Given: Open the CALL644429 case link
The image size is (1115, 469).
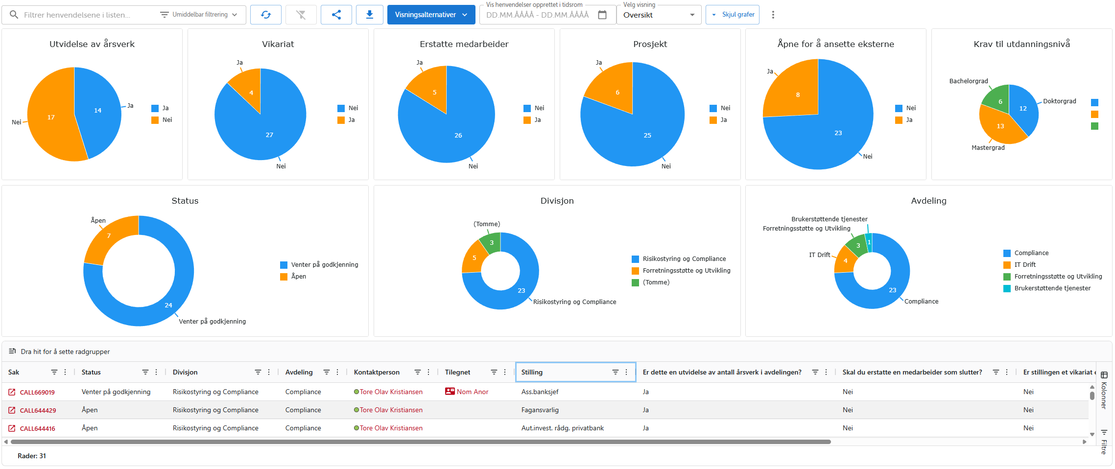Looking at the screenshot, I should (x=38, y=410).
